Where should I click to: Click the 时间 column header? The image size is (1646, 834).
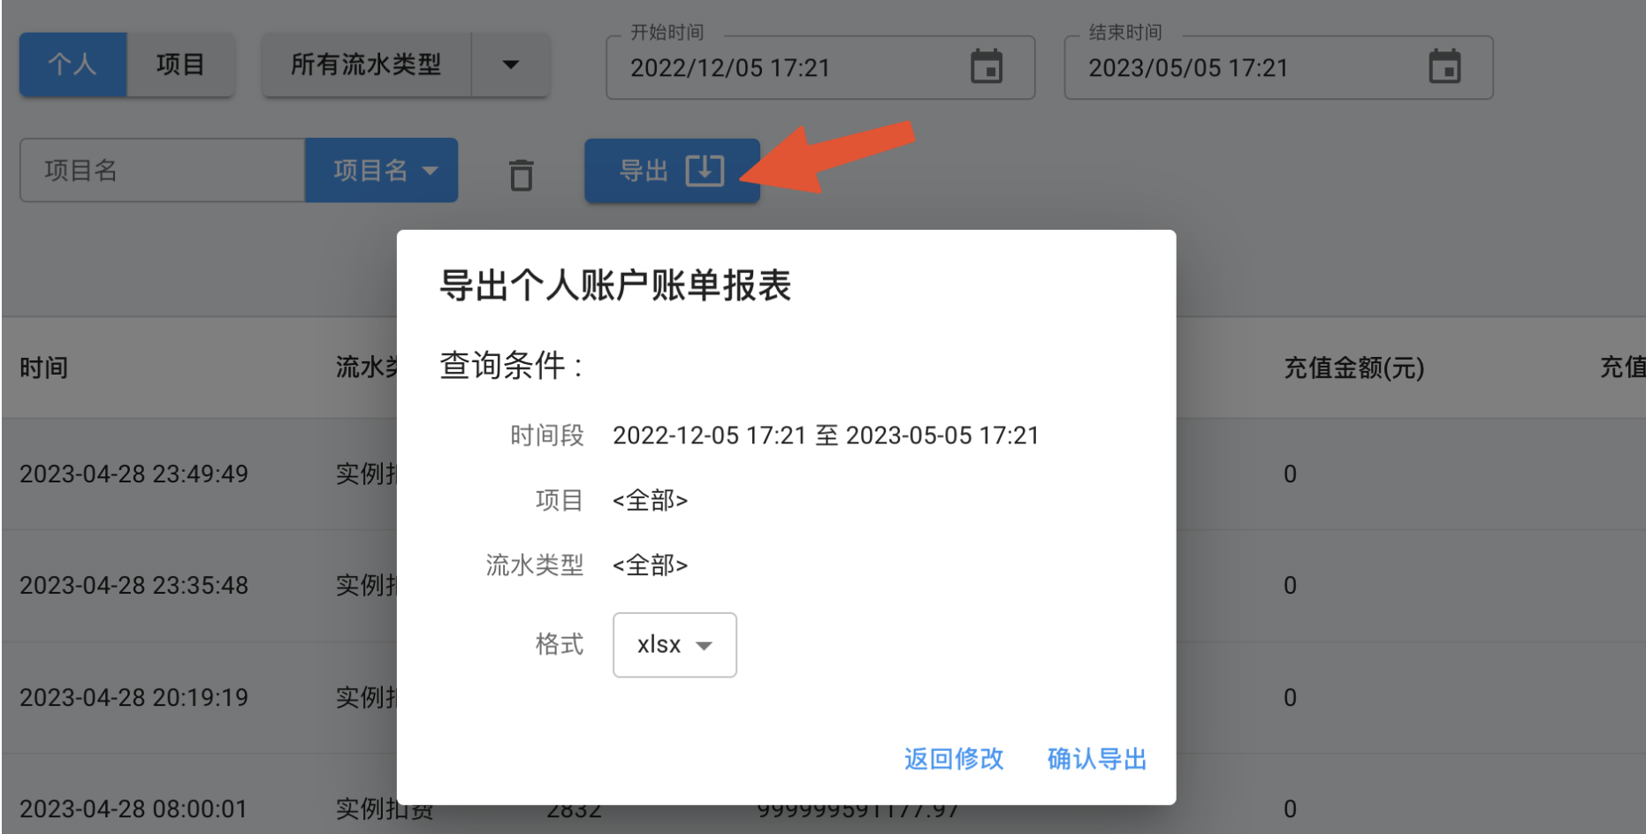click(44, 368)
